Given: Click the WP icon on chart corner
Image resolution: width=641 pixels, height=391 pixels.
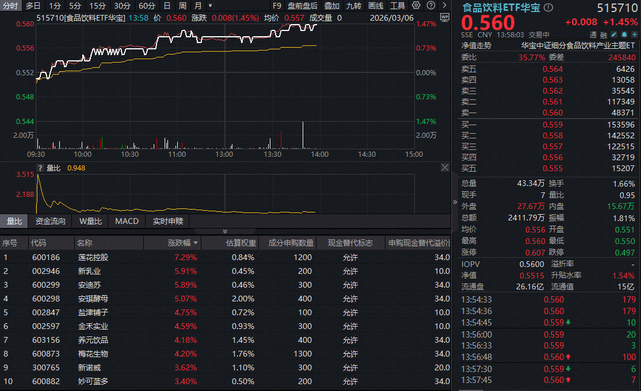Looking at the screenshot, I should point(444,18).
